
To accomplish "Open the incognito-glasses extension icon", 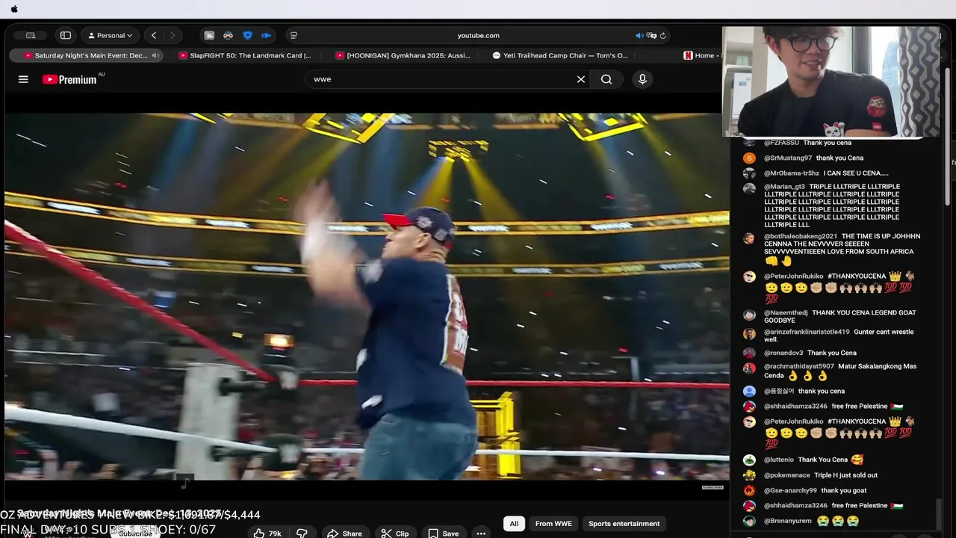I will click(228, 35).
